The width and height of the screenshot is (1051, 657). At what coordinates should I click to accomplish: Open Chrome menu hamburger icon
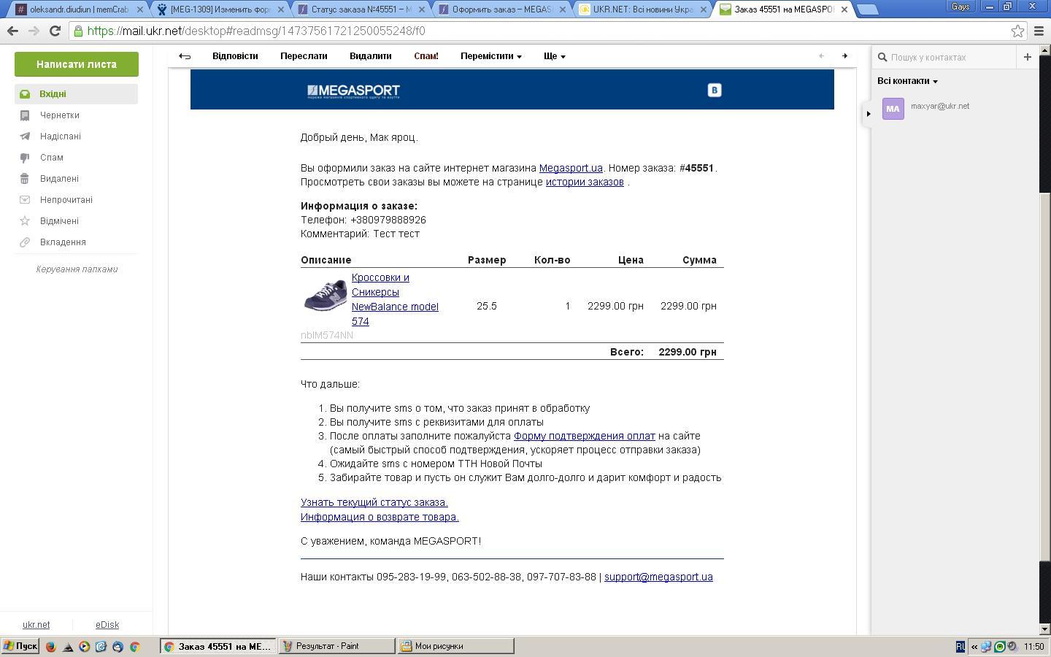coord(1039,31)
